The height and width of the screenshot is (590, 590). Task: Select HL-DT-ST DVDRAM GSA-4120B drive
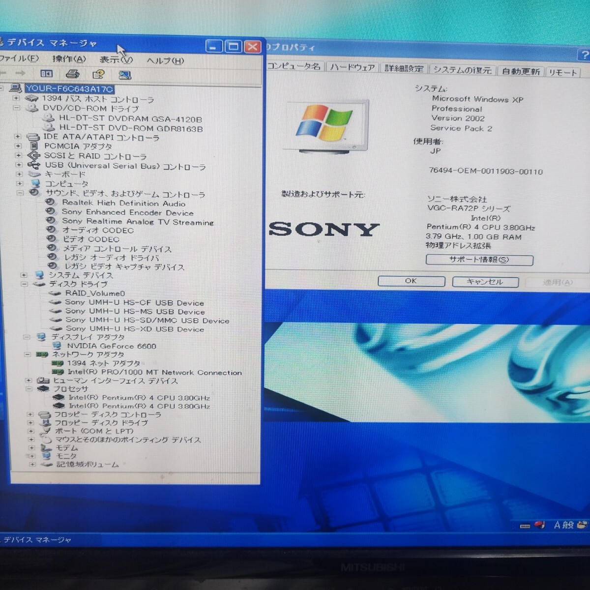tap(130, 119)
